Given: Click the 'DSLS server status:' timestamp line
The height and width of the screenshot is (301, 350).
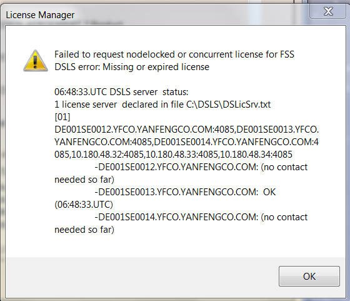Looking at the screenshot, I should point(121,92).
